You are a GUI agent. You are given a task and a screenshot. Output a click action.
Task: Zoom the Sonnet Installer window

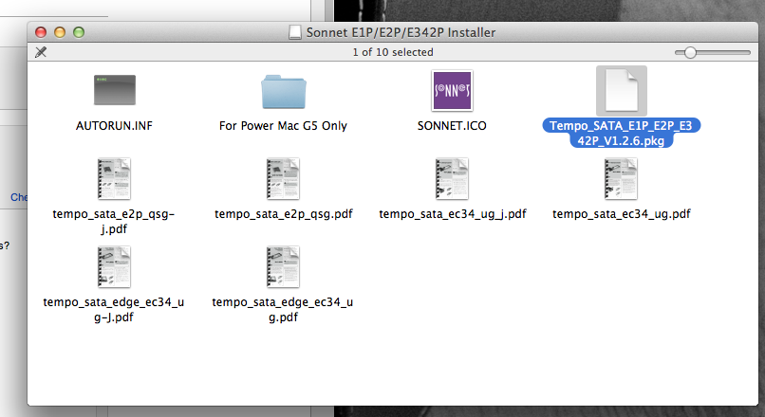tap(79, 32)
